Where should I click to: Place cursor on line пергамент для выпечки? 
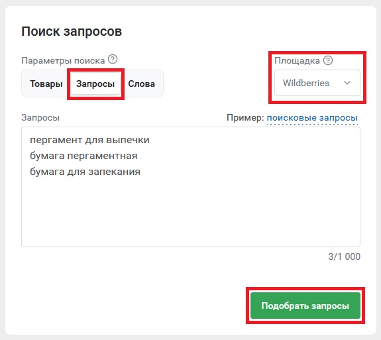tap(89, 140)
